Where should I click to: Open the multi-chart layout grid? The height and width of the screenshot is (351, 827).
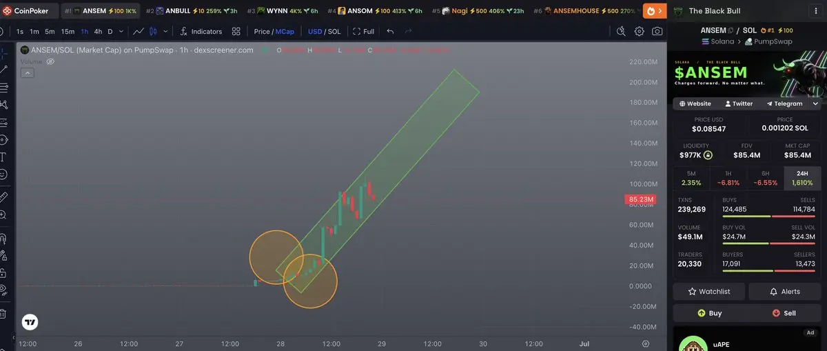pos(236,31)
